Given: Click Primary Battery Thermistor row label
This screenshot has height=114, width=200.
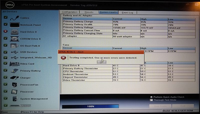Looking at the screenshot, I should click(80, 68).
